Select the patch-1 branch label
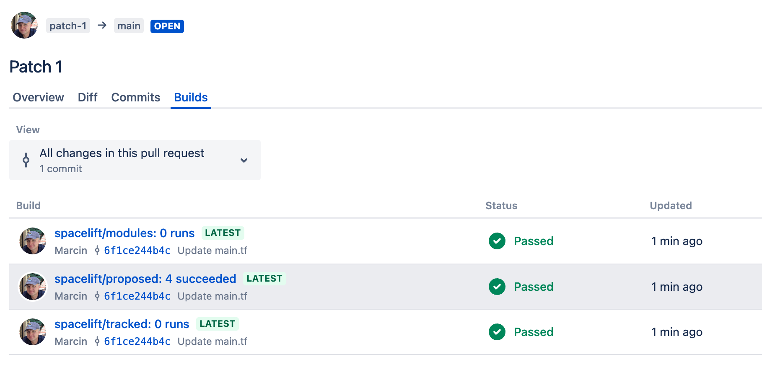This screenshot has width=762, height=383. (68, 26)
